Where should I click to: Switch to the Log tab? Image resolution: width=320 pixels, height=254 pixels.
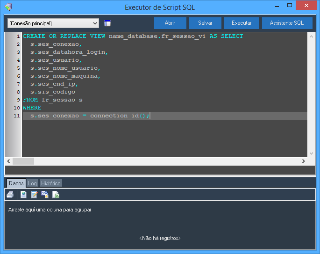point(32,183)
